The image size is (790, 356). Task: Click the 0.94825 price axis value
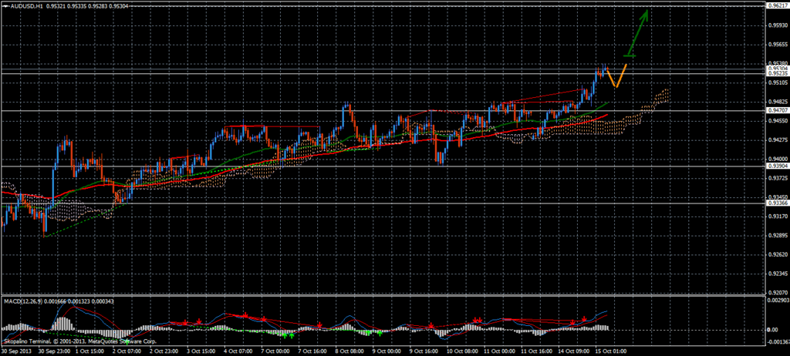pos(779,101)
